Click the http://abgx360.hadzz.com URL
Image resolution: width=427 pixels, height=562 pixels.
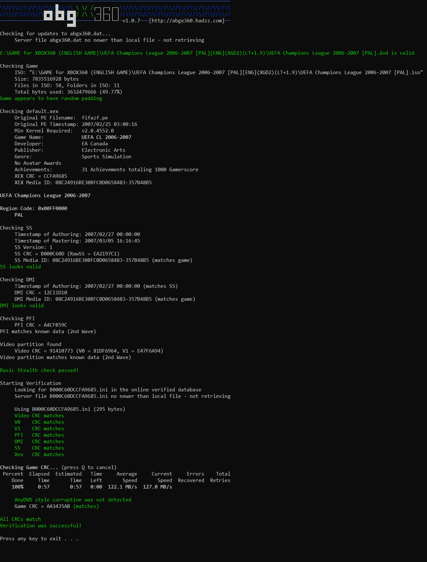(186, 21)
